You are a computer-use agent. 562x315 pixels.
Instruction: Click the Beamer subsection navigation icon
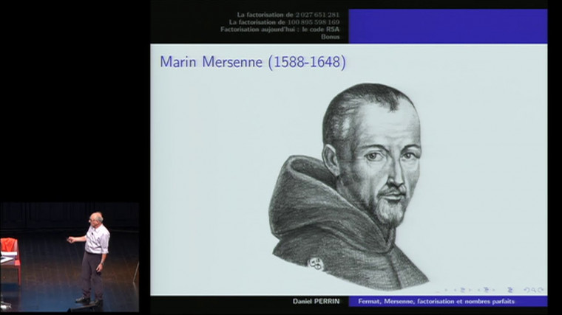(462, 290)
